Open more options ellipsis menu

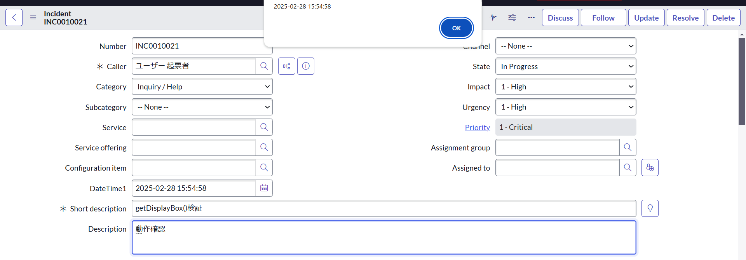click(531, 17)
